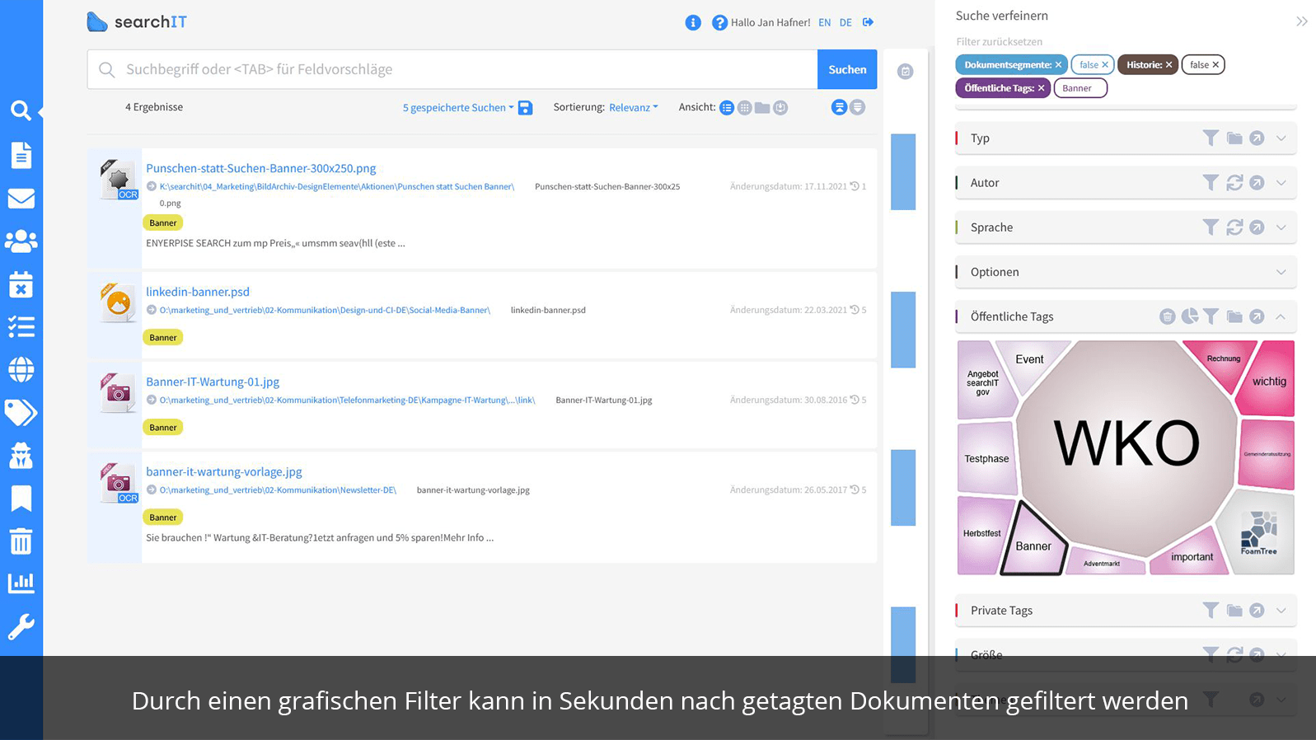
Task: Click the Rechnung pink tag cell
Action: pyautogui.click(x=1224, y=358)
